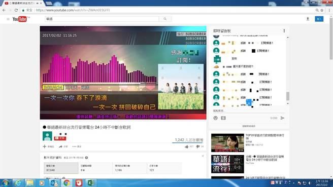Click the chat message input field

point(248,111)
